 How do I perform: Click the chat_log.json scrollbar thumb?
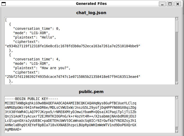[177, 26]
